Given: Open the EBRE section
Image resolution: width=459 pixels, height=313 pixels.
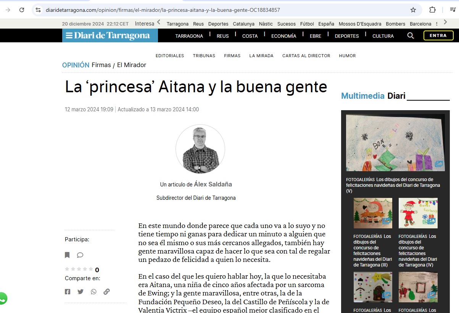Looking at the screenshot, I should pyautogui.click(x=316, y=36).
